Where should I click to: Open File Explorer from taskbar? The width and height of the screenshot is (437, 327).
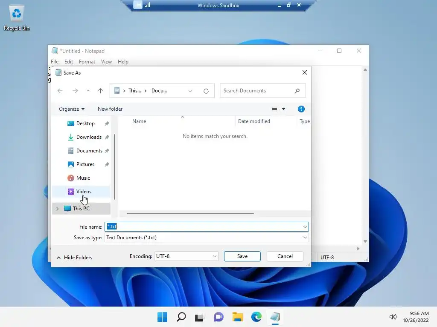[x=237, y=317]
